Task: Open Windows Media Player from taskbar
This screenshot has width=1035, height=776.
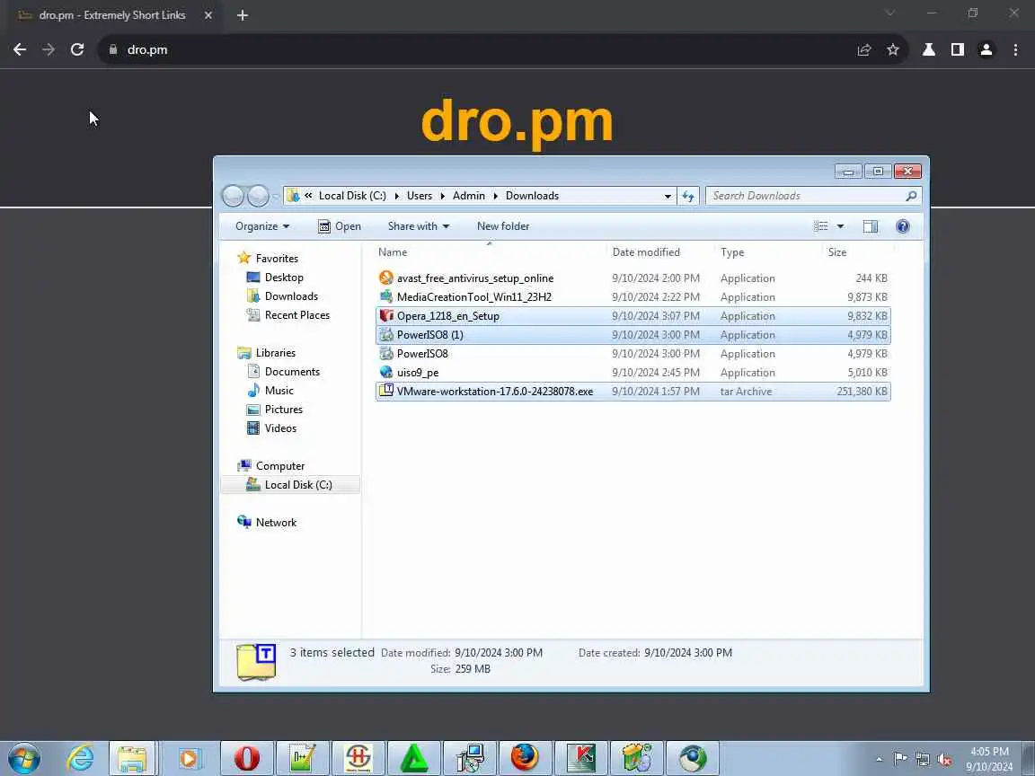Action: click(190, 758)
